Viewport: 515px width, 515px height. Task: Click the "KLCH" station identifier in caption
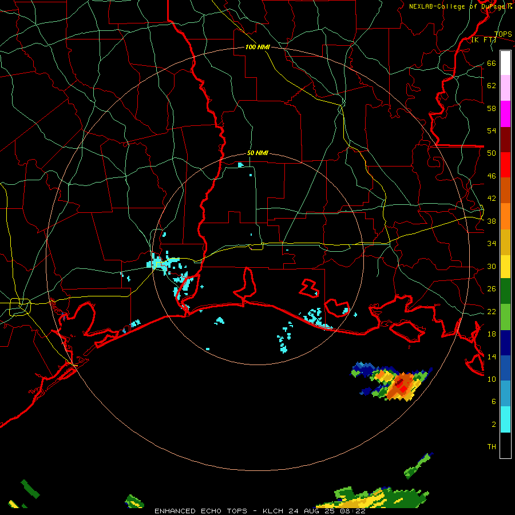click(x=273, y=511)
